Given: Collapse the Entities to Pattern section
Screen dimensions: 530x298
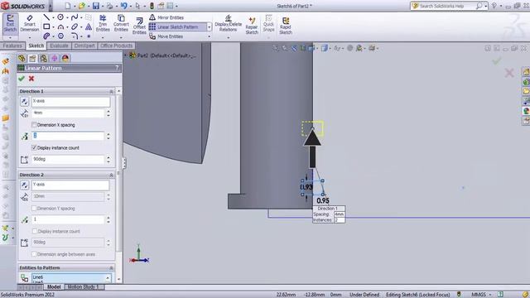Looking at the screenshot, I should [x=111, y=267].
